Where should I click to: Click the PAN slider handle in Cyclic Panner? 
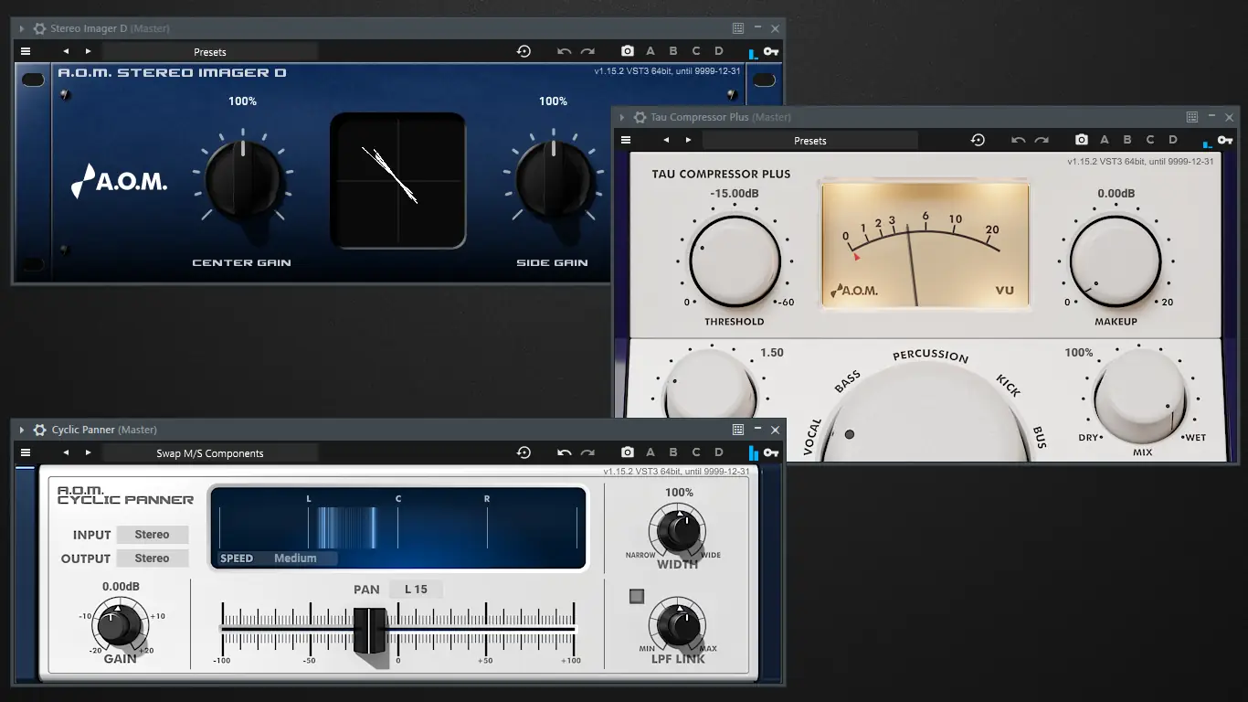[369, 630]
